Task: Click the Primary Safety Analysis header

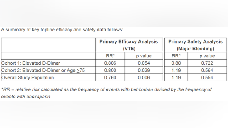Action: (195, 45)
